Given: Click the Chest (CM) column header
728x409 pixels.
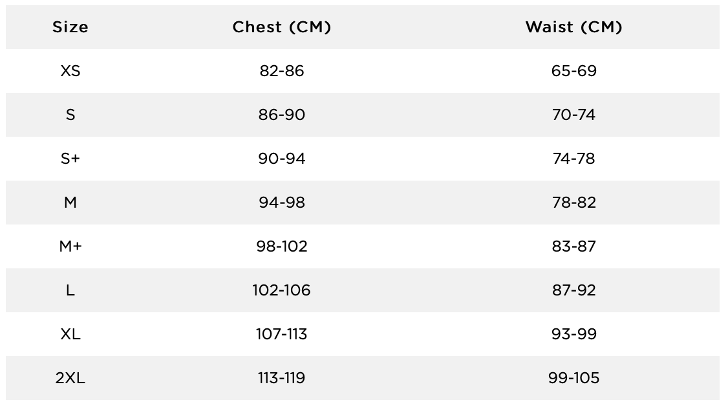Looking at the screenshot, I should pyautogui.click(x=282, y=27).
